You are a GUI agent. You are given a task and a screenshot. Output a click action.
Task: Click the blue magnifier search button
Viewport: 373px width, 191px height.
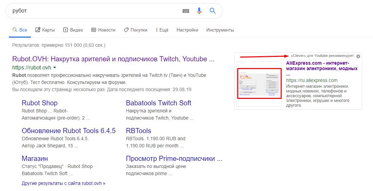point(213,11)
